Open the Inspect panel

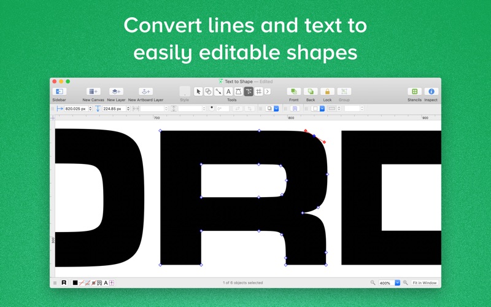(431, 91)
